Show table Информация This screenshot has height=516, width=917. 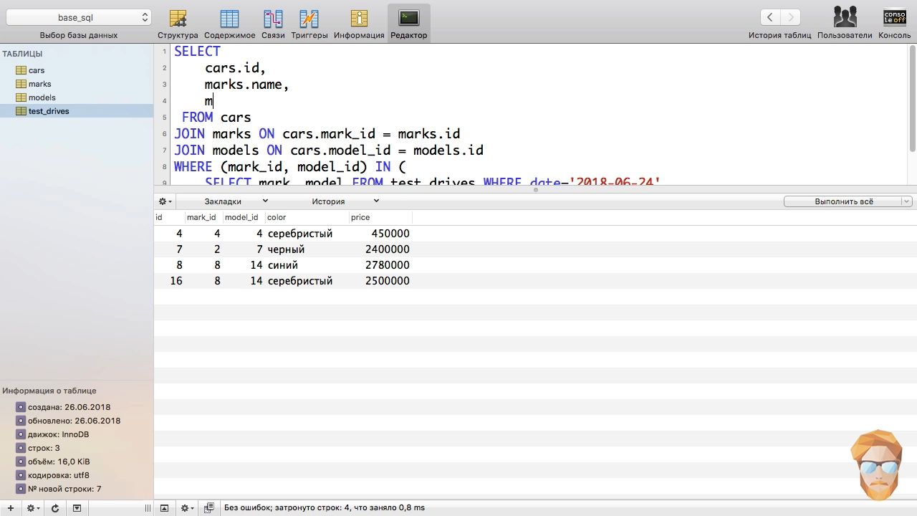pos(359,20)
